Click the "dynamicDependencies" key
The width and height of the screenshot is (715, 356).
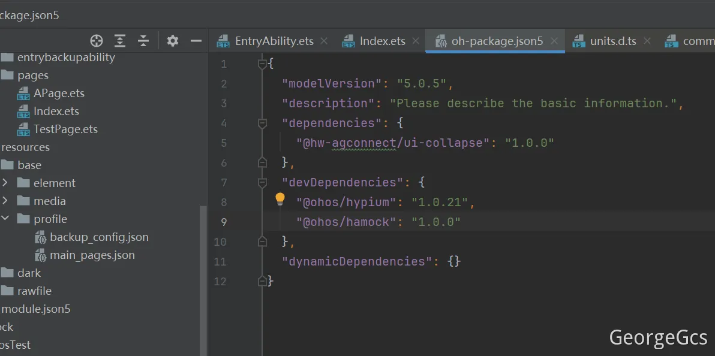tap(356, 261)
